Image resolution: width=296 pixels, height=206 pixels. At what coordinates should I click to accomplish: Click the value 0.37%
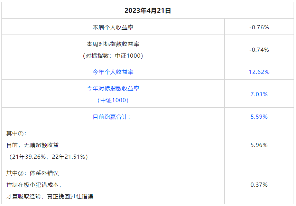pos(259,185)
